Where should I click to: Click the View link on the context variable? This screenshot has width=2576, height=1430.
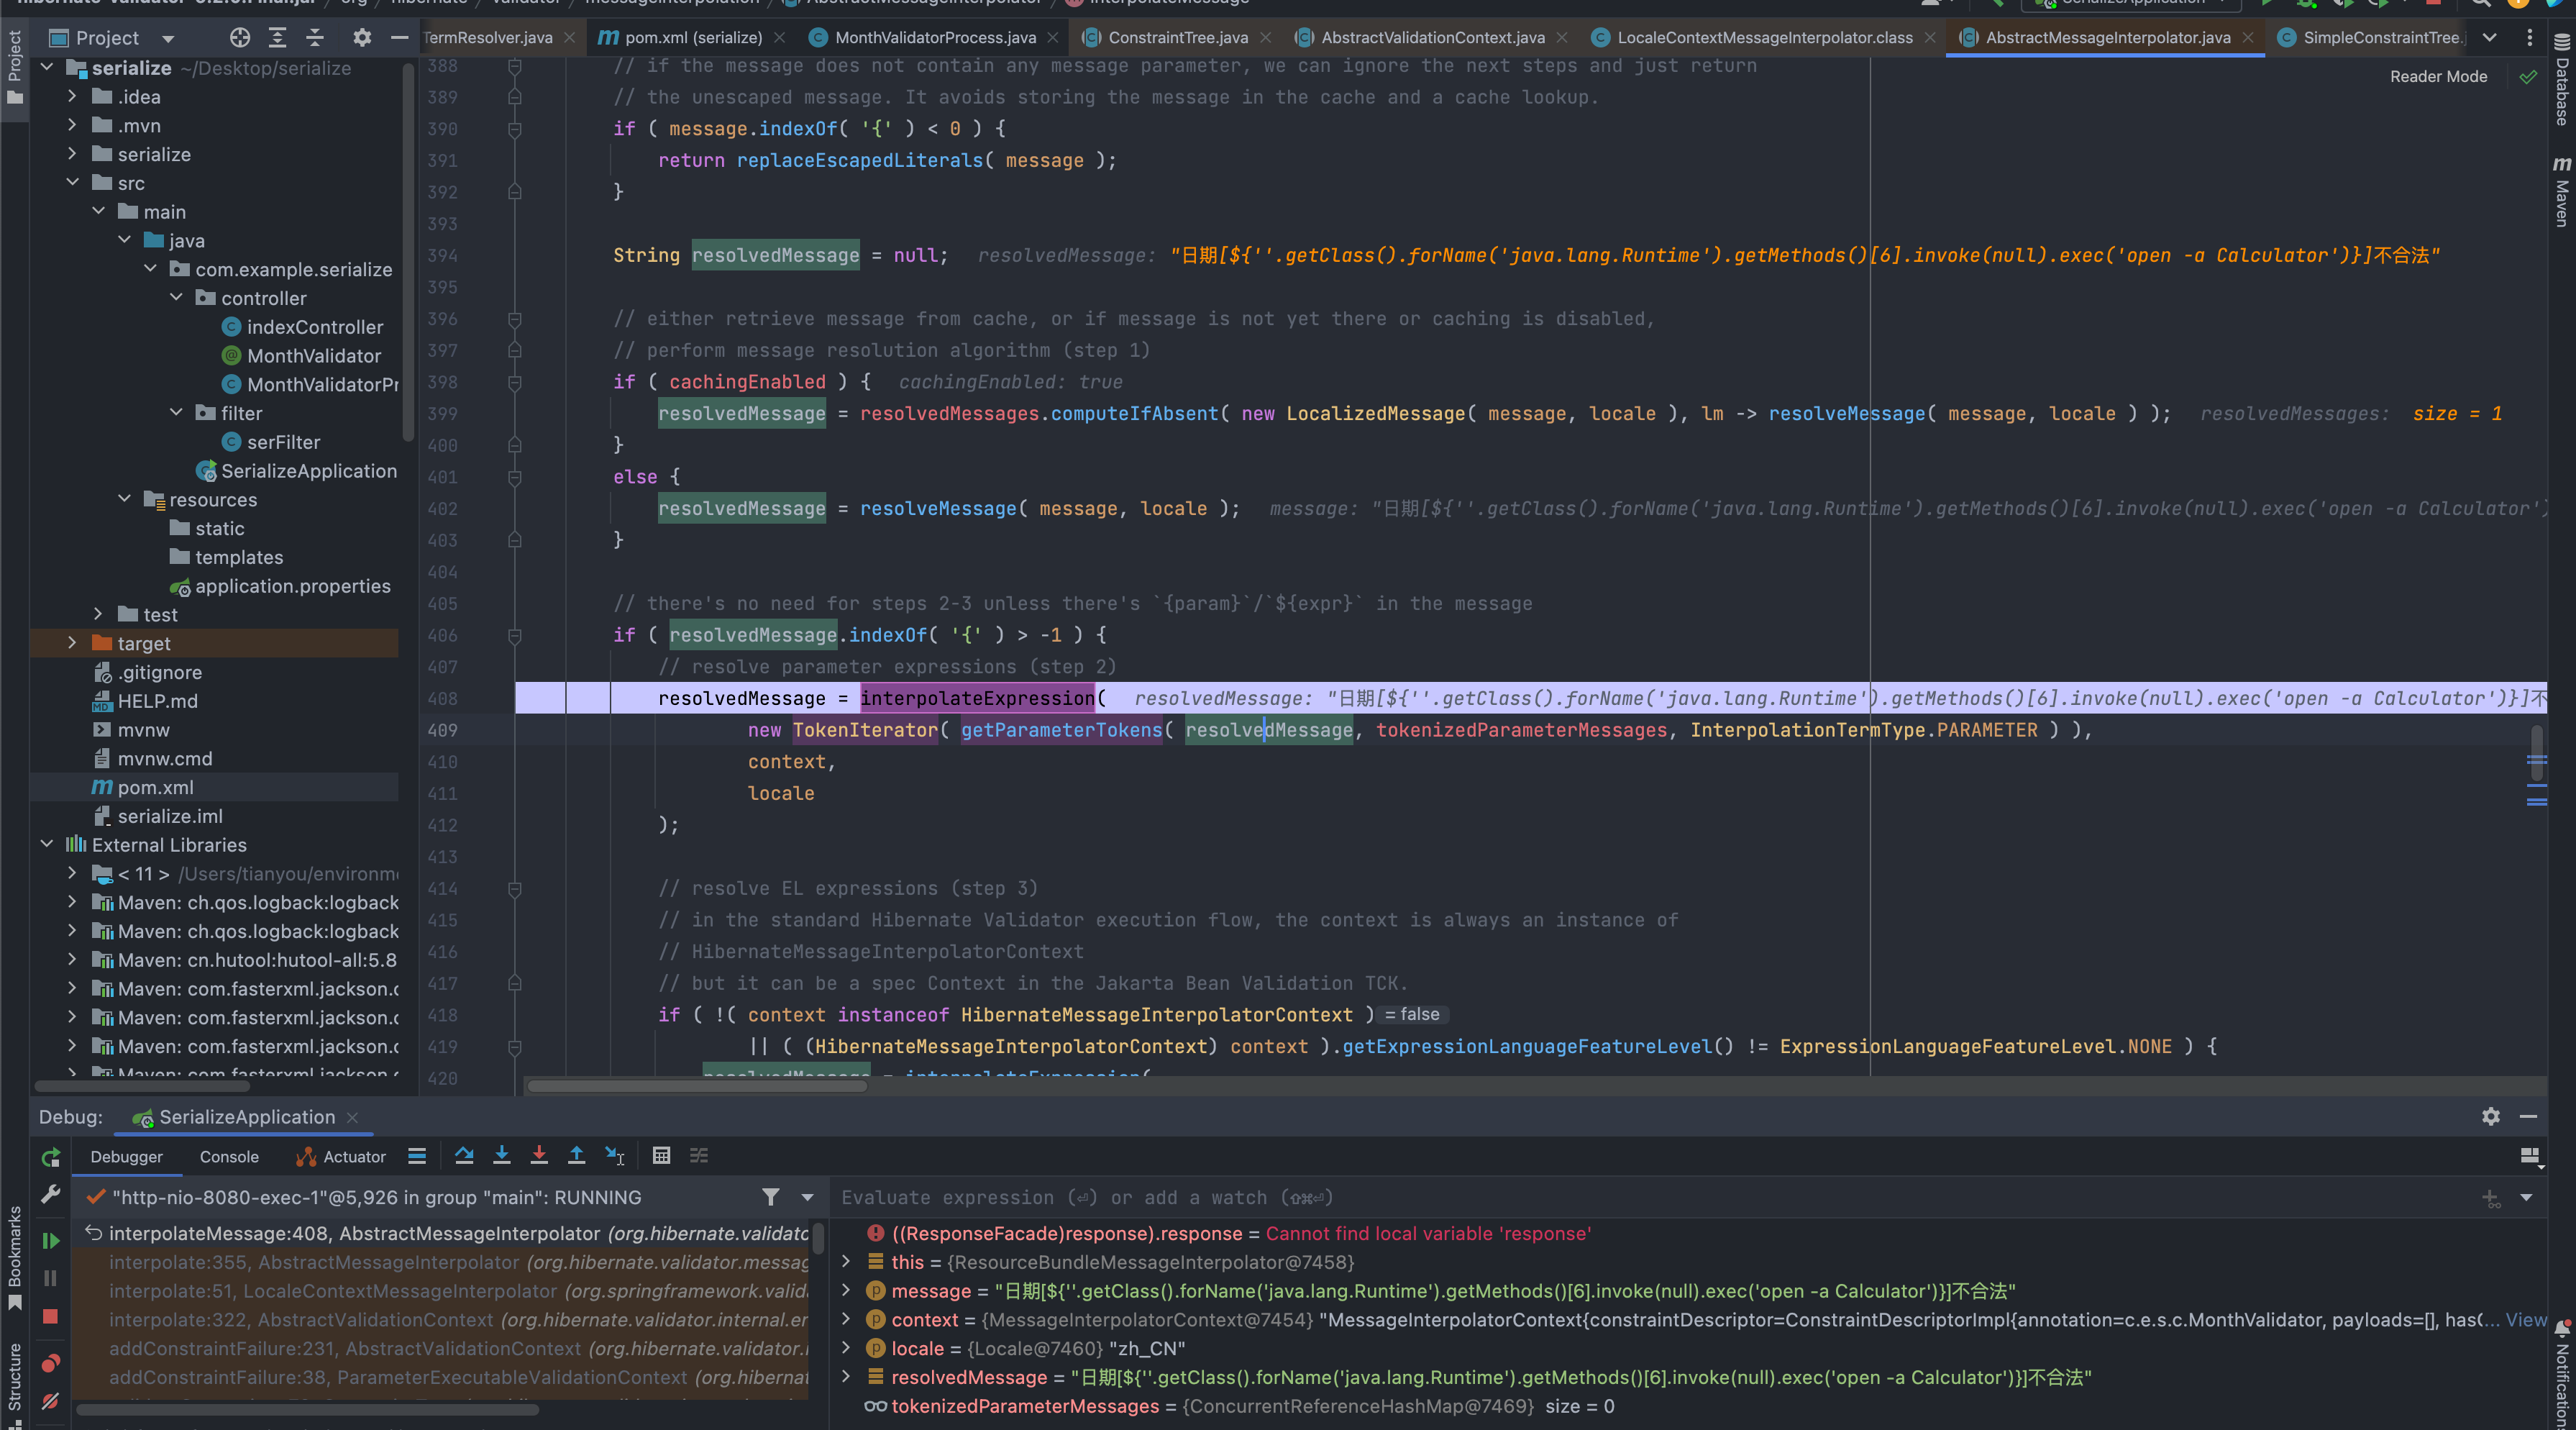pyautogui.click(x=2525, y=1320)
